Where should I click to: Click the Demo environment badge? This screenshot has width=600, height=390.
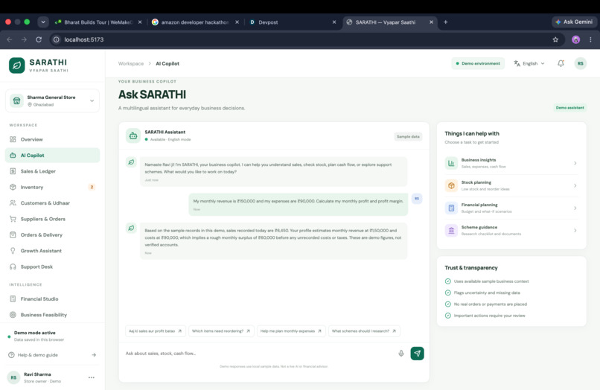pyautogui.click(x=478, y=63)
